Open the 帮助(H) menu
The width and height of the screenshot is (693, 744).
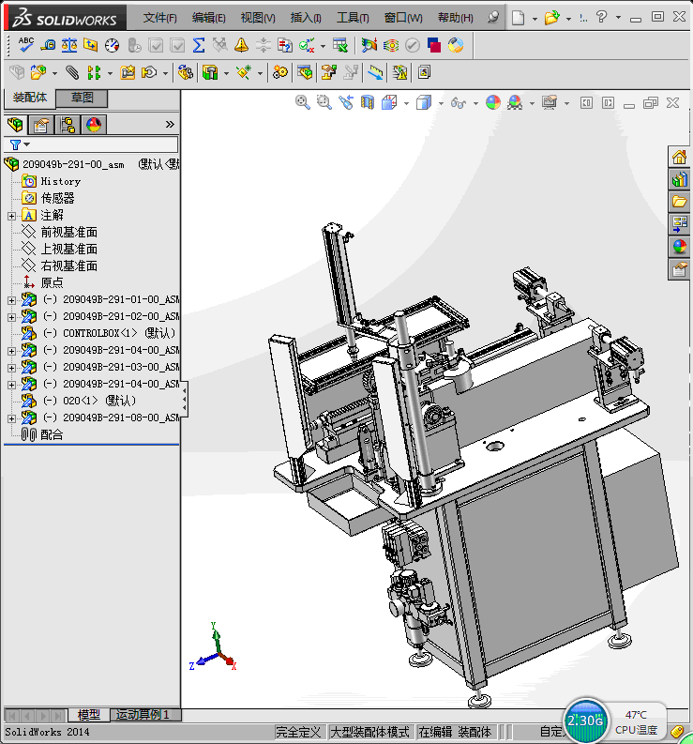click(x=456, y=18)
